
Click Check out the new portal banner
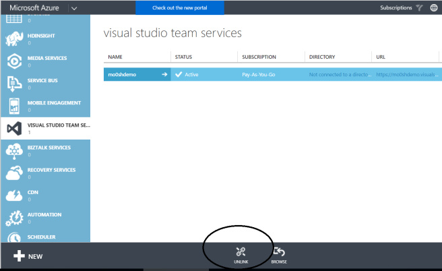180,7
